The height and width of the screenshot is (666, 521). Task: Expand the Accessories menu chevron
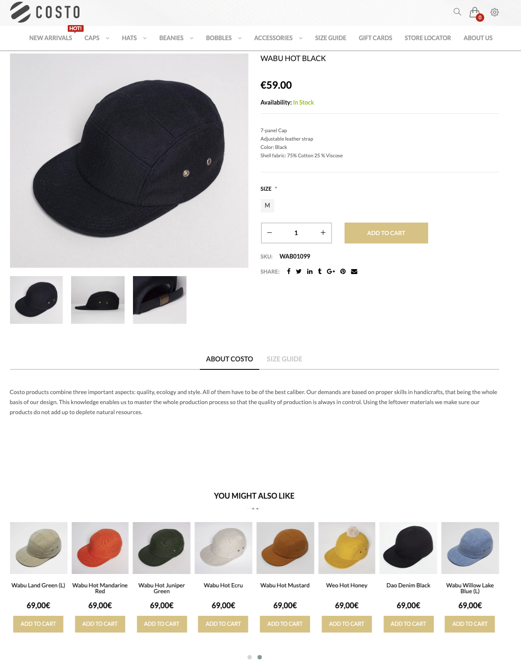[x=301, y=38]
